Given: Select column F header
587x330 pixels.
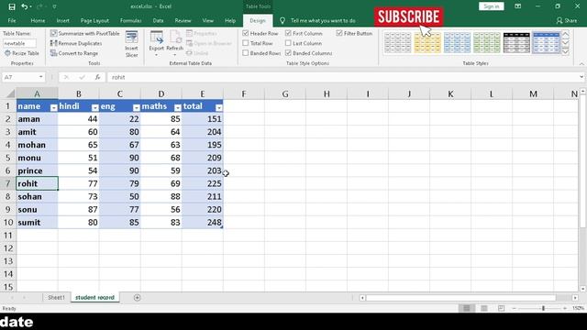Looking at the screenshot, I should pyautogui.click(x=244, y=93).
